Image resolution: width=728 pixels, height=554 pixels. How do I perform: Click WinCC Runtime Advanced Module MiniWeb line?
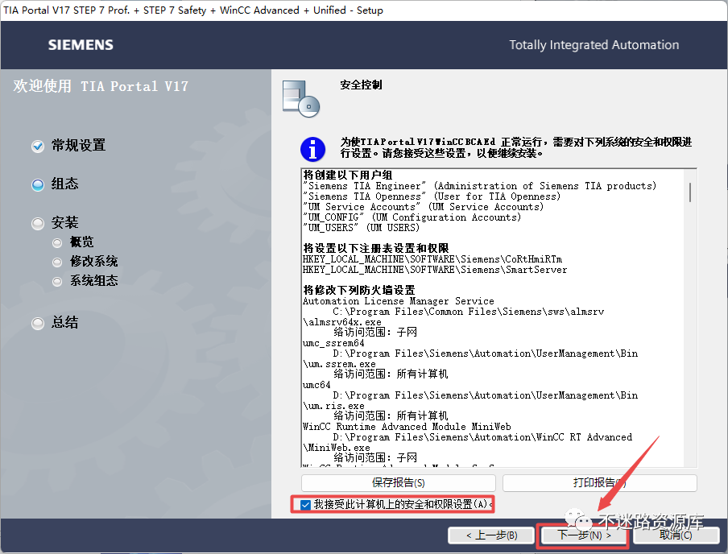[x=407, y=427]
